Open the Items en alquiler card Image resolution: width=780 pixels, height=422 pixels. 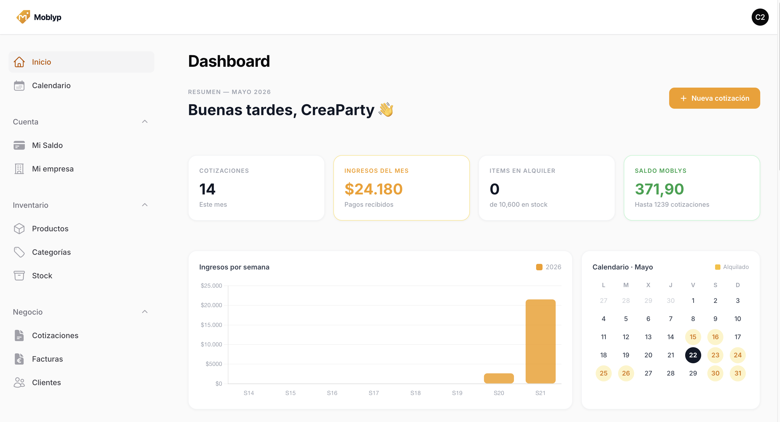(547, 188)
